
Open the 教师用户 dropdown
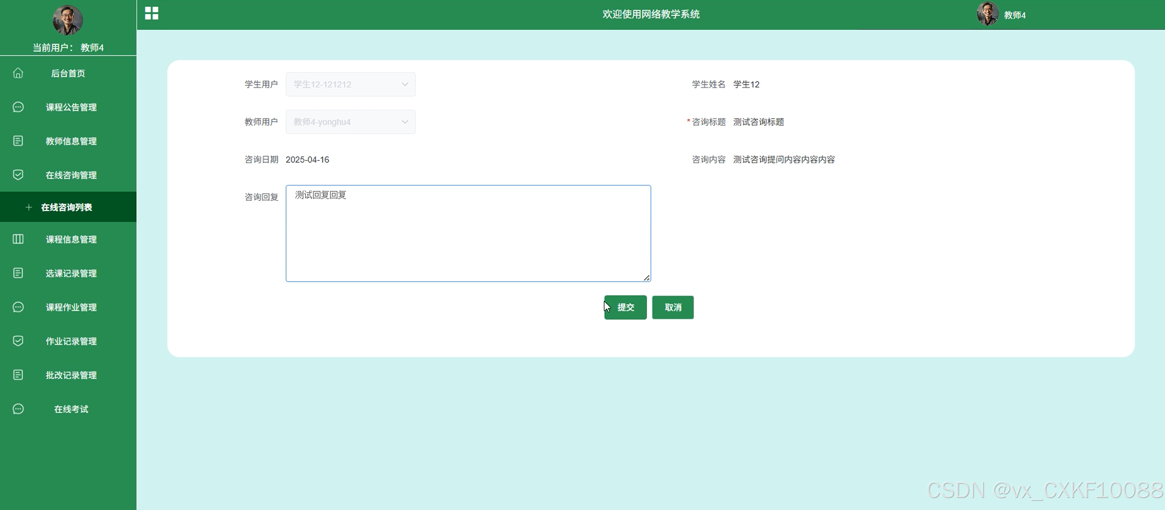click(350, 122)
